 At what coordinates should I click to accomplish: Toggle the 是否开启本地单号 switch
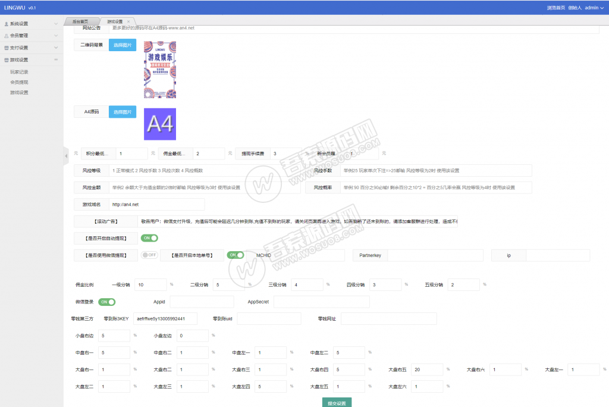(236, 255)
